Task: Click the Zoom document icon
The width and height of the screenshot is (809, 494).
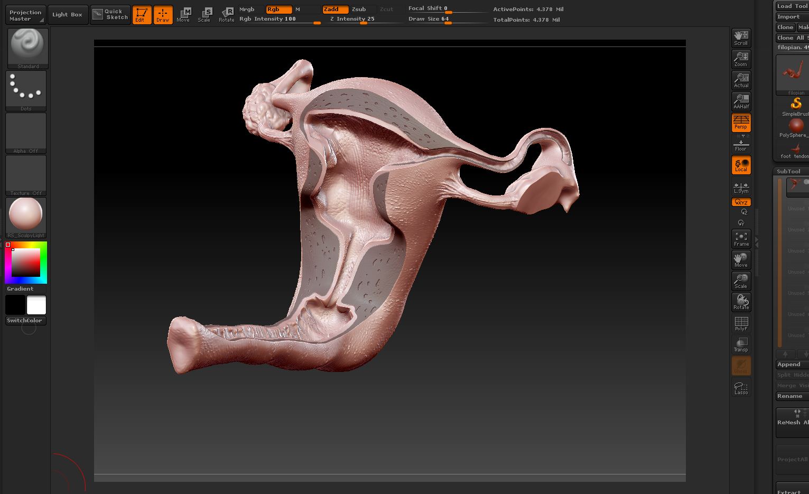Action: [741, 59]
